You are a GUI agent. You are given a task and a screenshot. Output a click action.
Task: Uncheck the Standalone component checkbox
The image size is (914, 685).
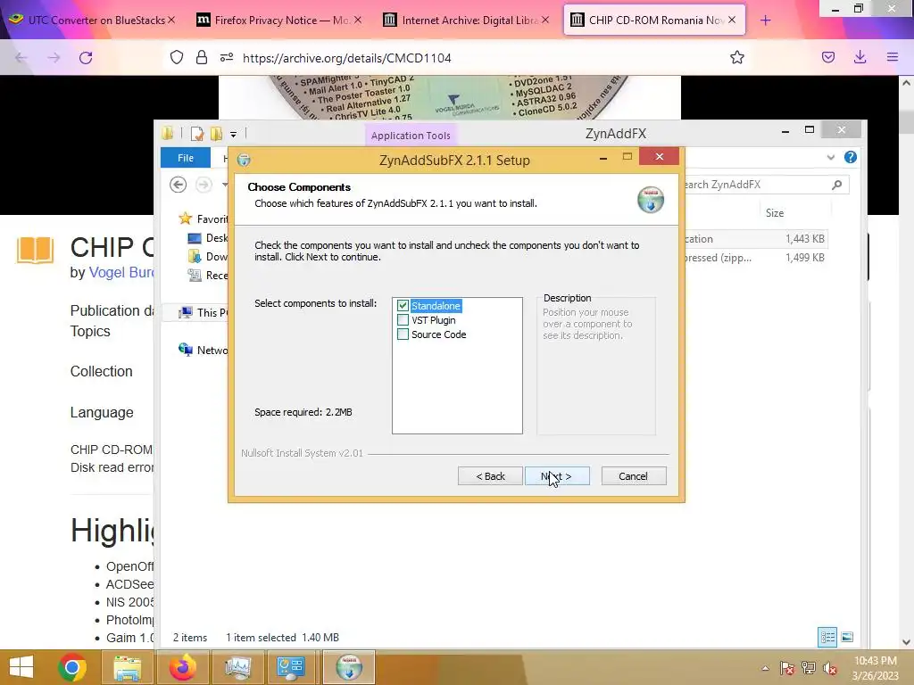pos(403,306)
